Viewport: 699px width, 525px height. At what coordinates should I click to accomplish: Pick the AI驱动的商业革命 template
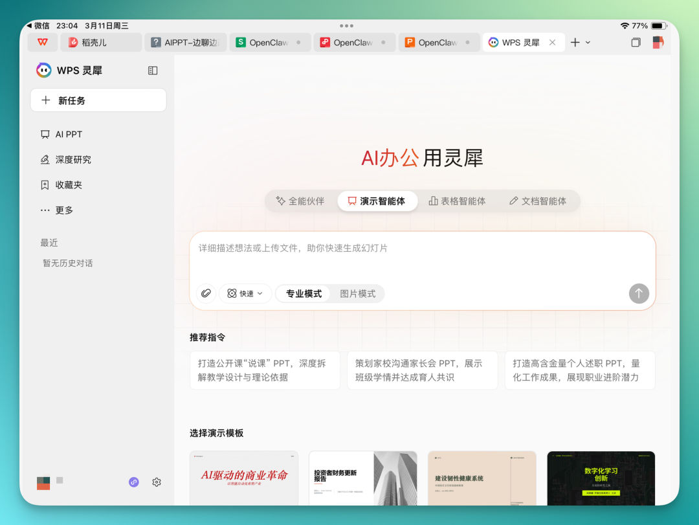click(244, 478)
